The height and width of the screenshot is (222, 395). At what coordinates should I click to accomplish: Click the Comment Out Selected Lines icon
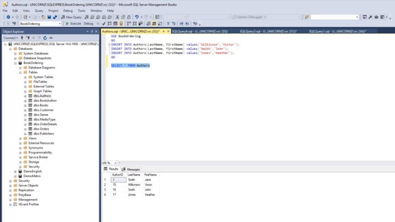coord(168,23)
